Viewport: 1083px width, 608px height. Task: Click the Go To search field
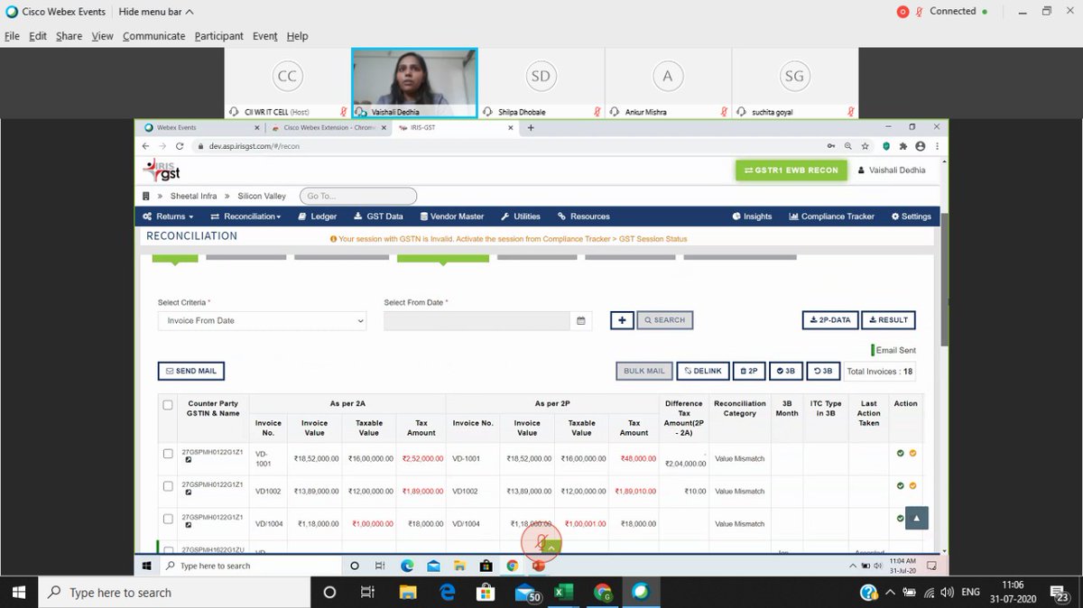pos(359,196)
